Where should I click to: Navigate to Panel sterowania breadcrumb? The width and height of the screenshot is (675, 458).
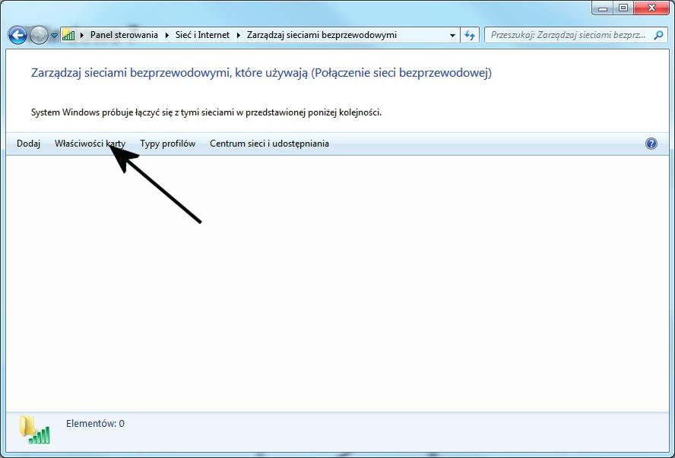click(124, 35)
